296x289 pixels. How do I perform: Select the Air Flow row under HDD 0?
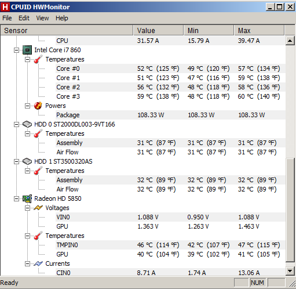(x=170, y=152)
